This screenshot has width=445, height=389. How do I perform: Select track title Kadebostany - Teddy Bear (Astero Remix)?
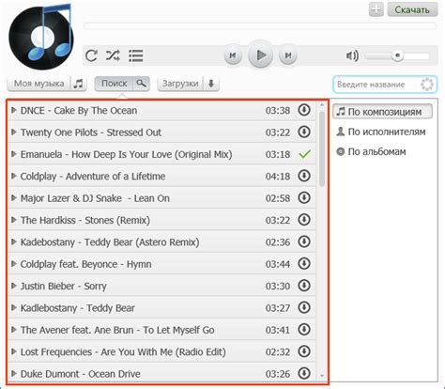pos(110,242)
